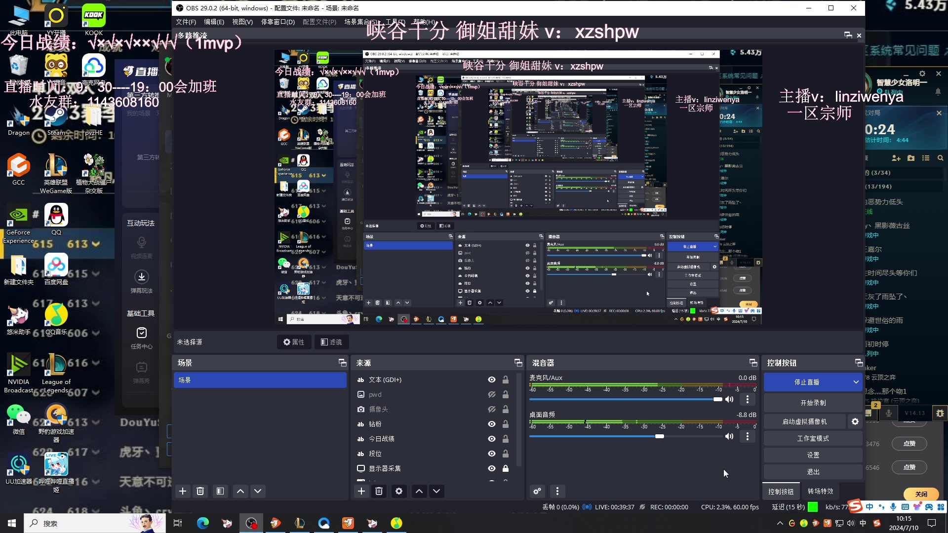Open OBS Studio from the taskbar
948x533 pixels.
click(x=251, y=523)
